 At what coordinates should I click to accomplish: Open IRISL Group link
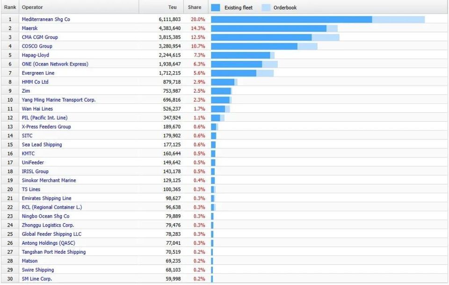[x=35, y=171]
